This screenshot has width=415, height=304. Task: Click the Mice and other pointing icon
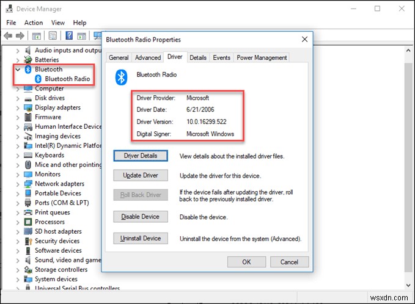28,165
